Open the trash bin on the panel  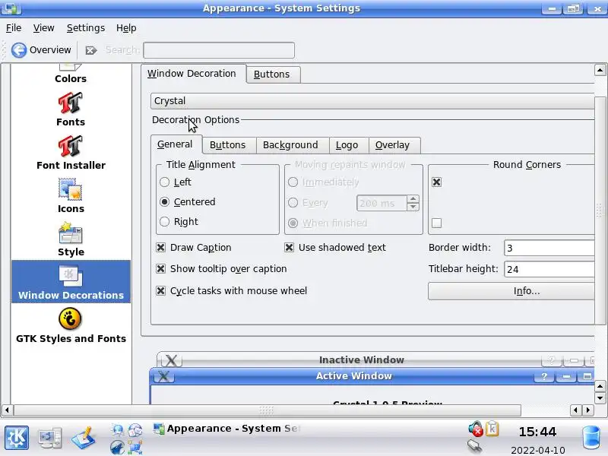pyautogui.click(x=591, y=438)
